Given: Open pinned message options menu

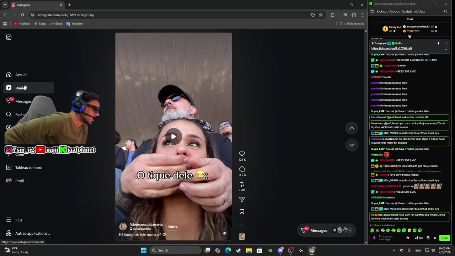Looking at the screenshot, I should 446,43.
